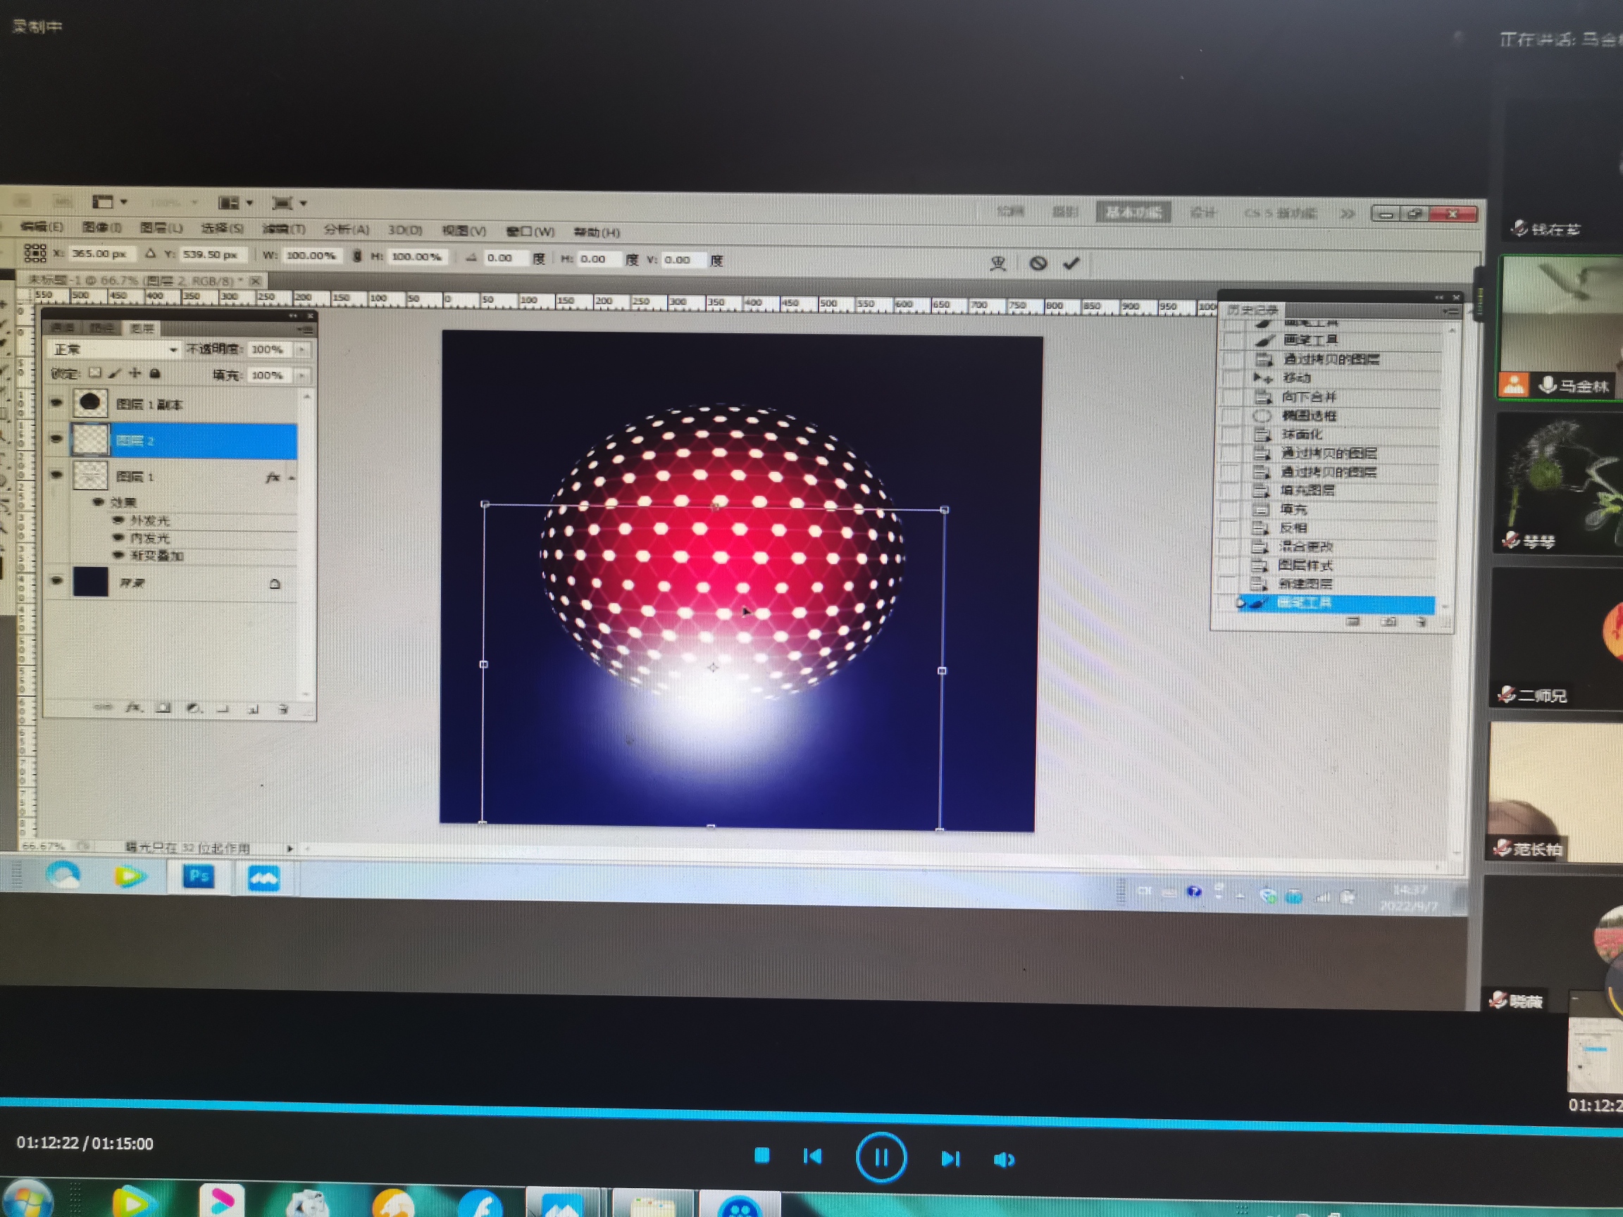Open the 视图(V) menu
1623x1217 pixels.
(x=464, y=231)
